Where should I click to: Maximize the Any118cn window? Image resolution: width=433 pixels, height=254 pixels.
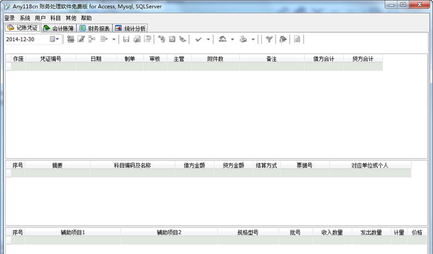point(403,4)
